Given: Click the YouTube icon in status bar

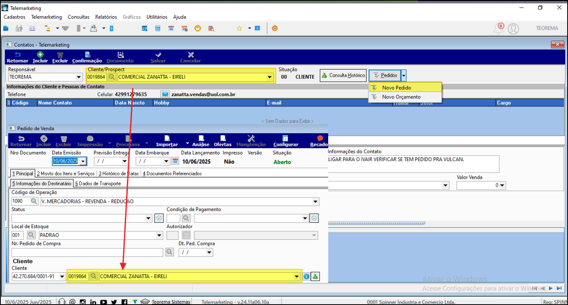Looking at the screenshot, I should coord(103,302).
